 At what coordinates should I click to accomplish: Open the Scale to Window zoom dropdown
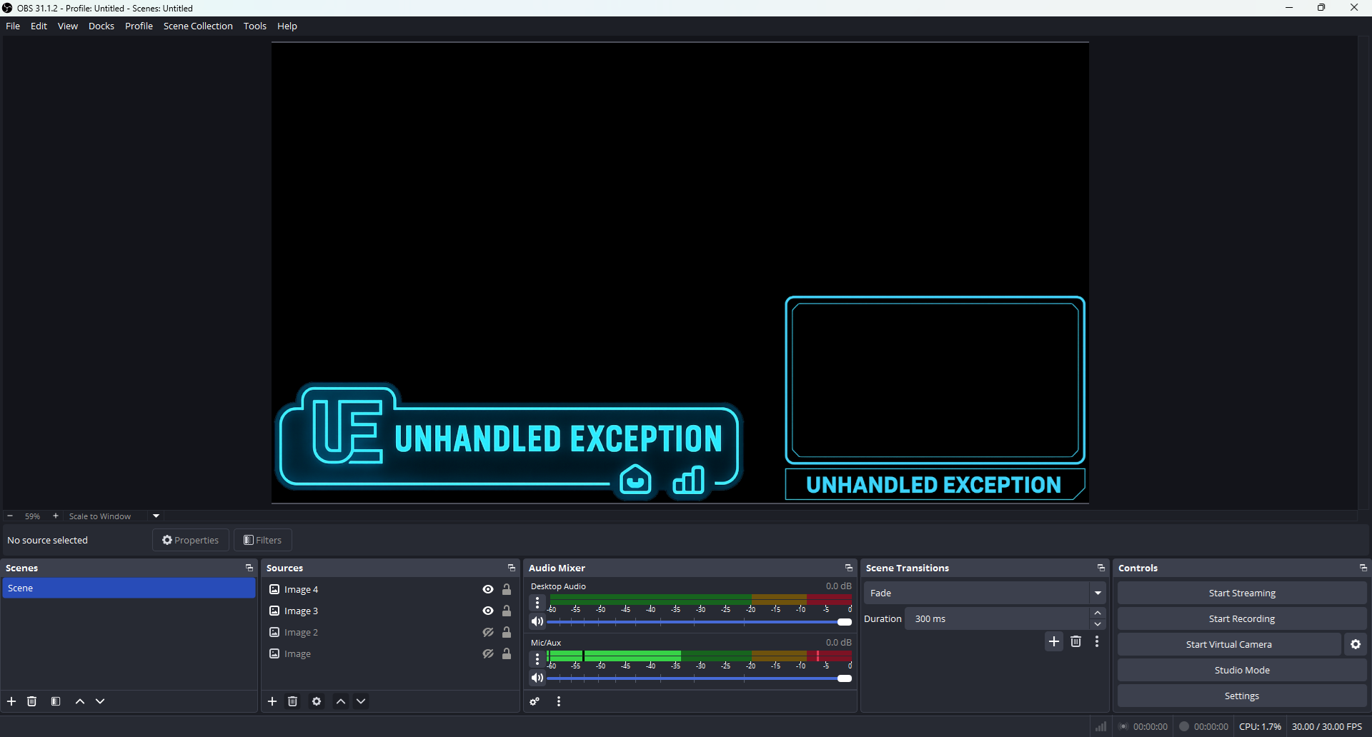click(x=155, y=516)
